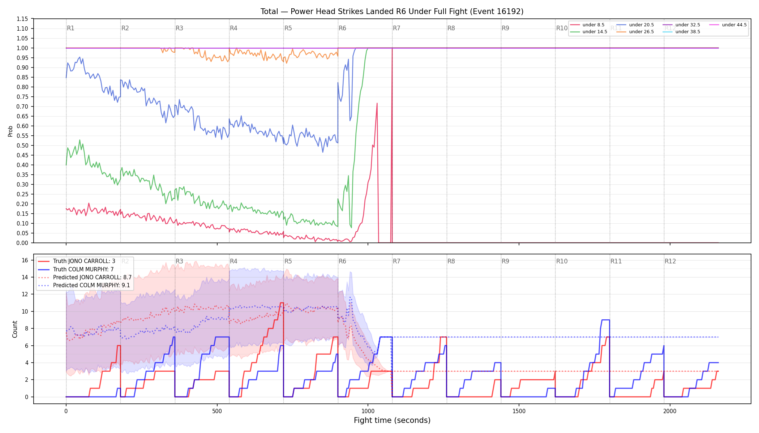Click the R5 round marker in the probability chart

(x=288, y=28)
